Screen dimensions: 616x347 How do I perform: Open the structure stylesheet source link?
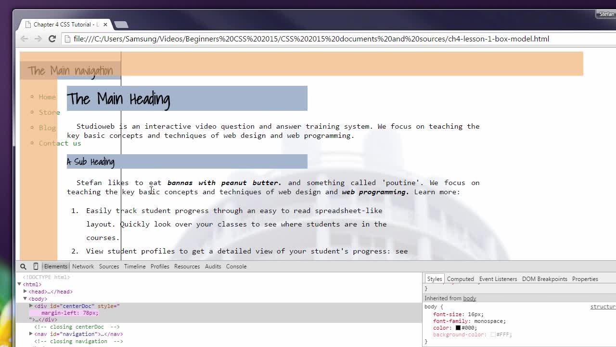coord(603,307)
